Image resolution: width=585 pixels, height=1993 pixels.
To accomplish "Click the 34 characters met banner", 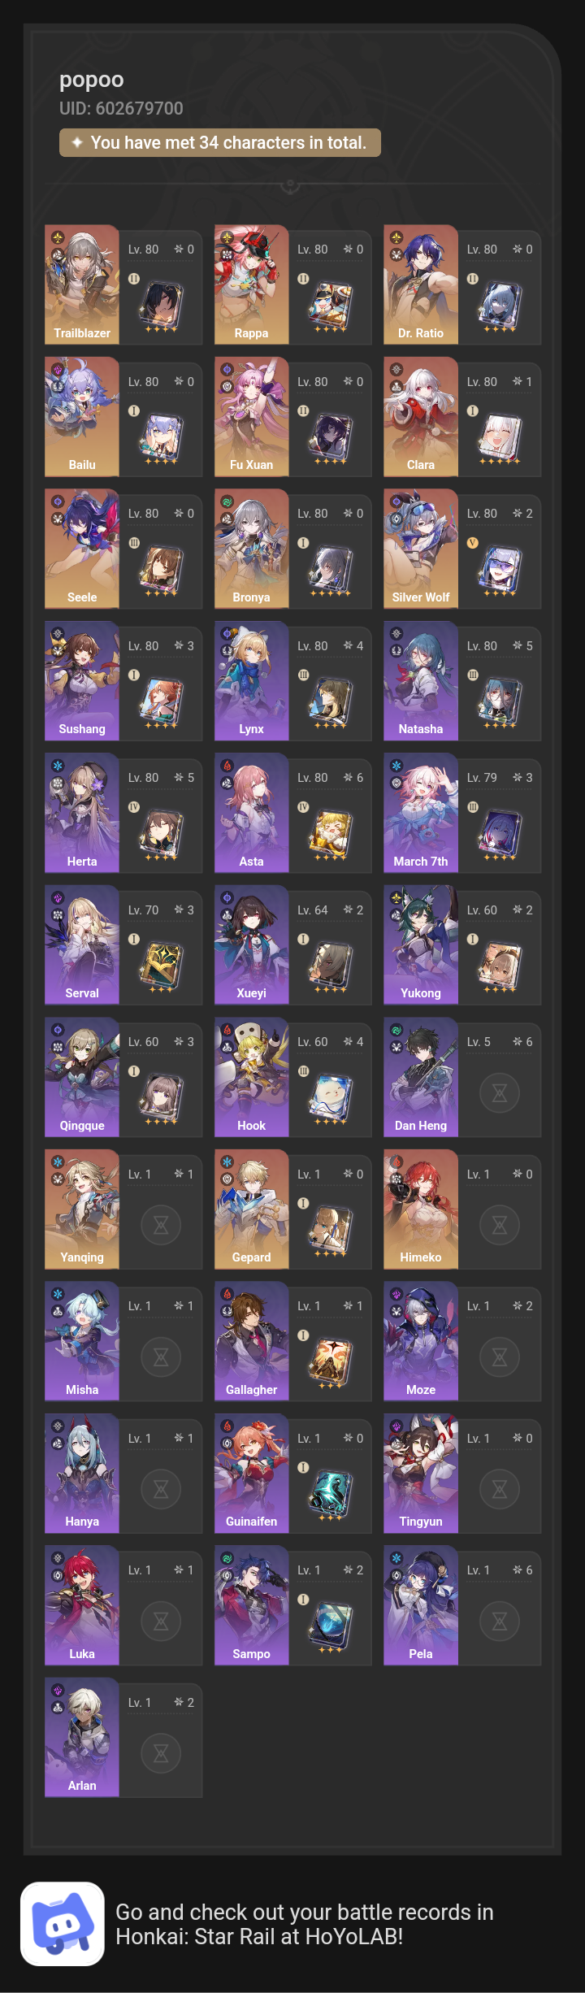I will (220, 143).
